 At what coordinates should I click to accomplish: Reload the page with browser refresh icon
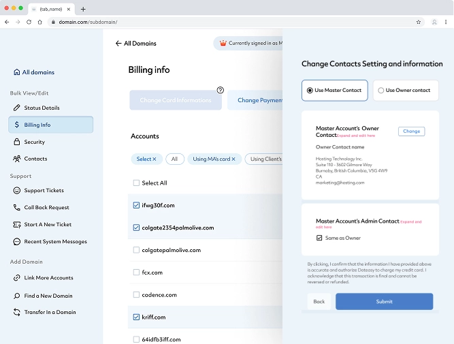29,22
